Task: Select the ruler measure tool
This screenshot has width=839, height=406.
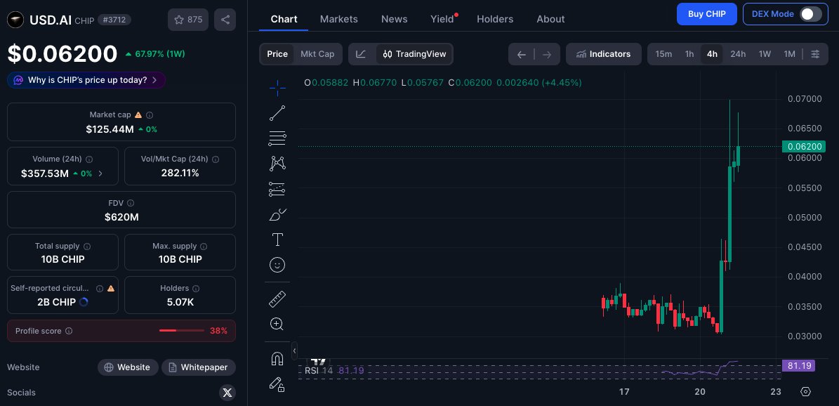Action: point(277,299)
